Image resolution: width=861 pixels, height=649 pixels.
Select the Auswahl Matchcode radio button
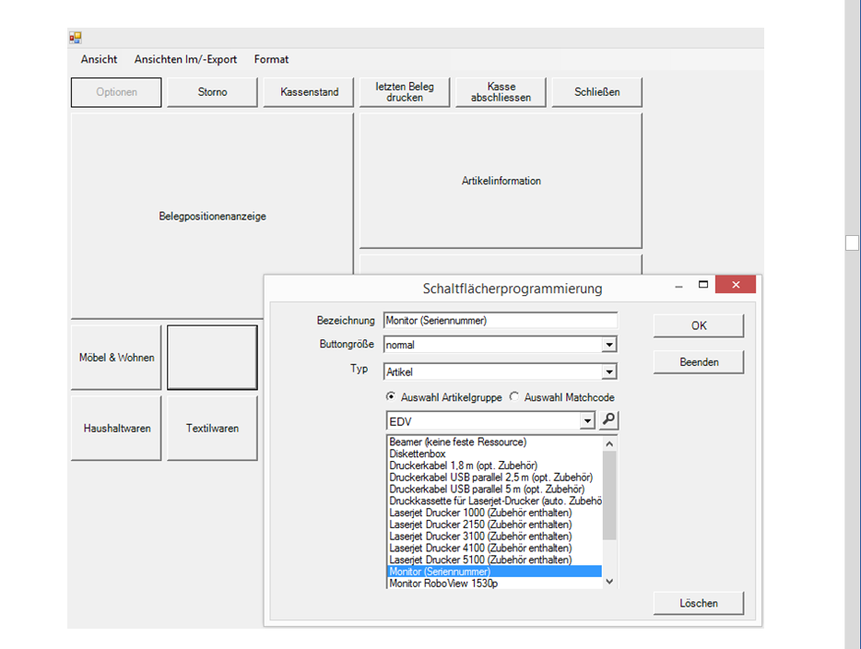click(x=514, y=397)
